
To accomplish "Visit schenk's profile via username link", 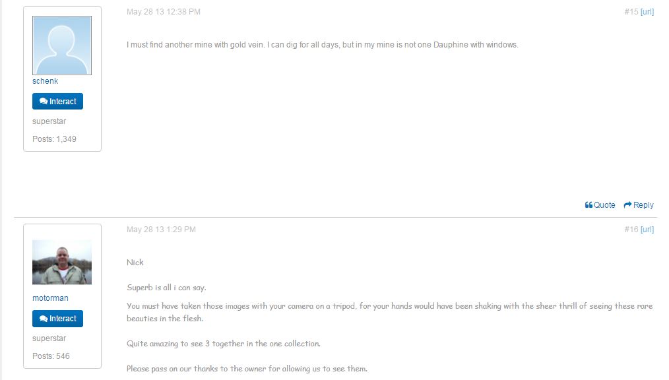I will (45, 81).
